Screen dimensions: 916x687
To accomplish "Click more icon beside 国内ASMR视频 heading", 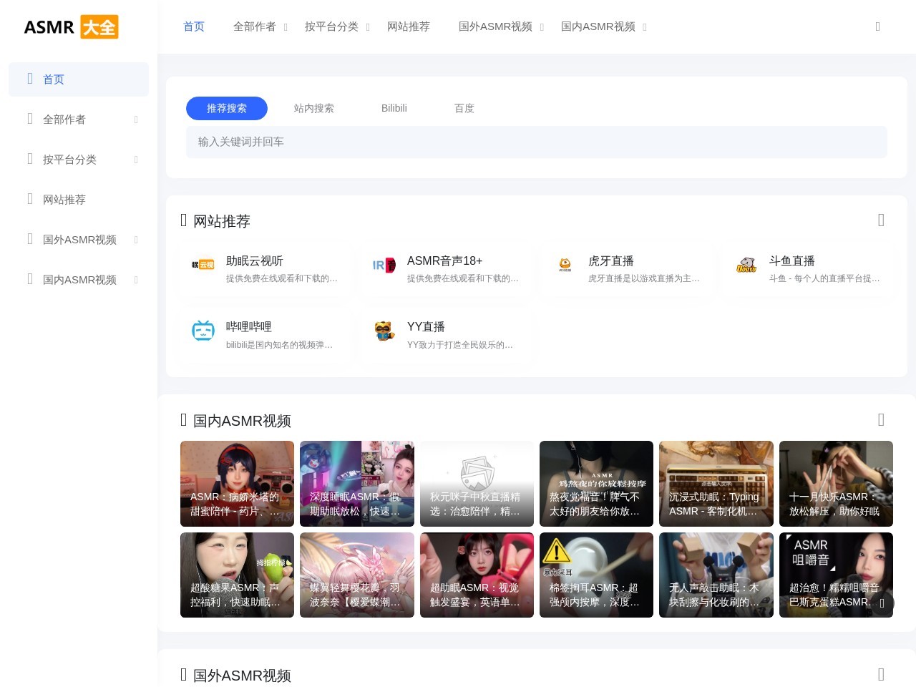I will 881,420.
